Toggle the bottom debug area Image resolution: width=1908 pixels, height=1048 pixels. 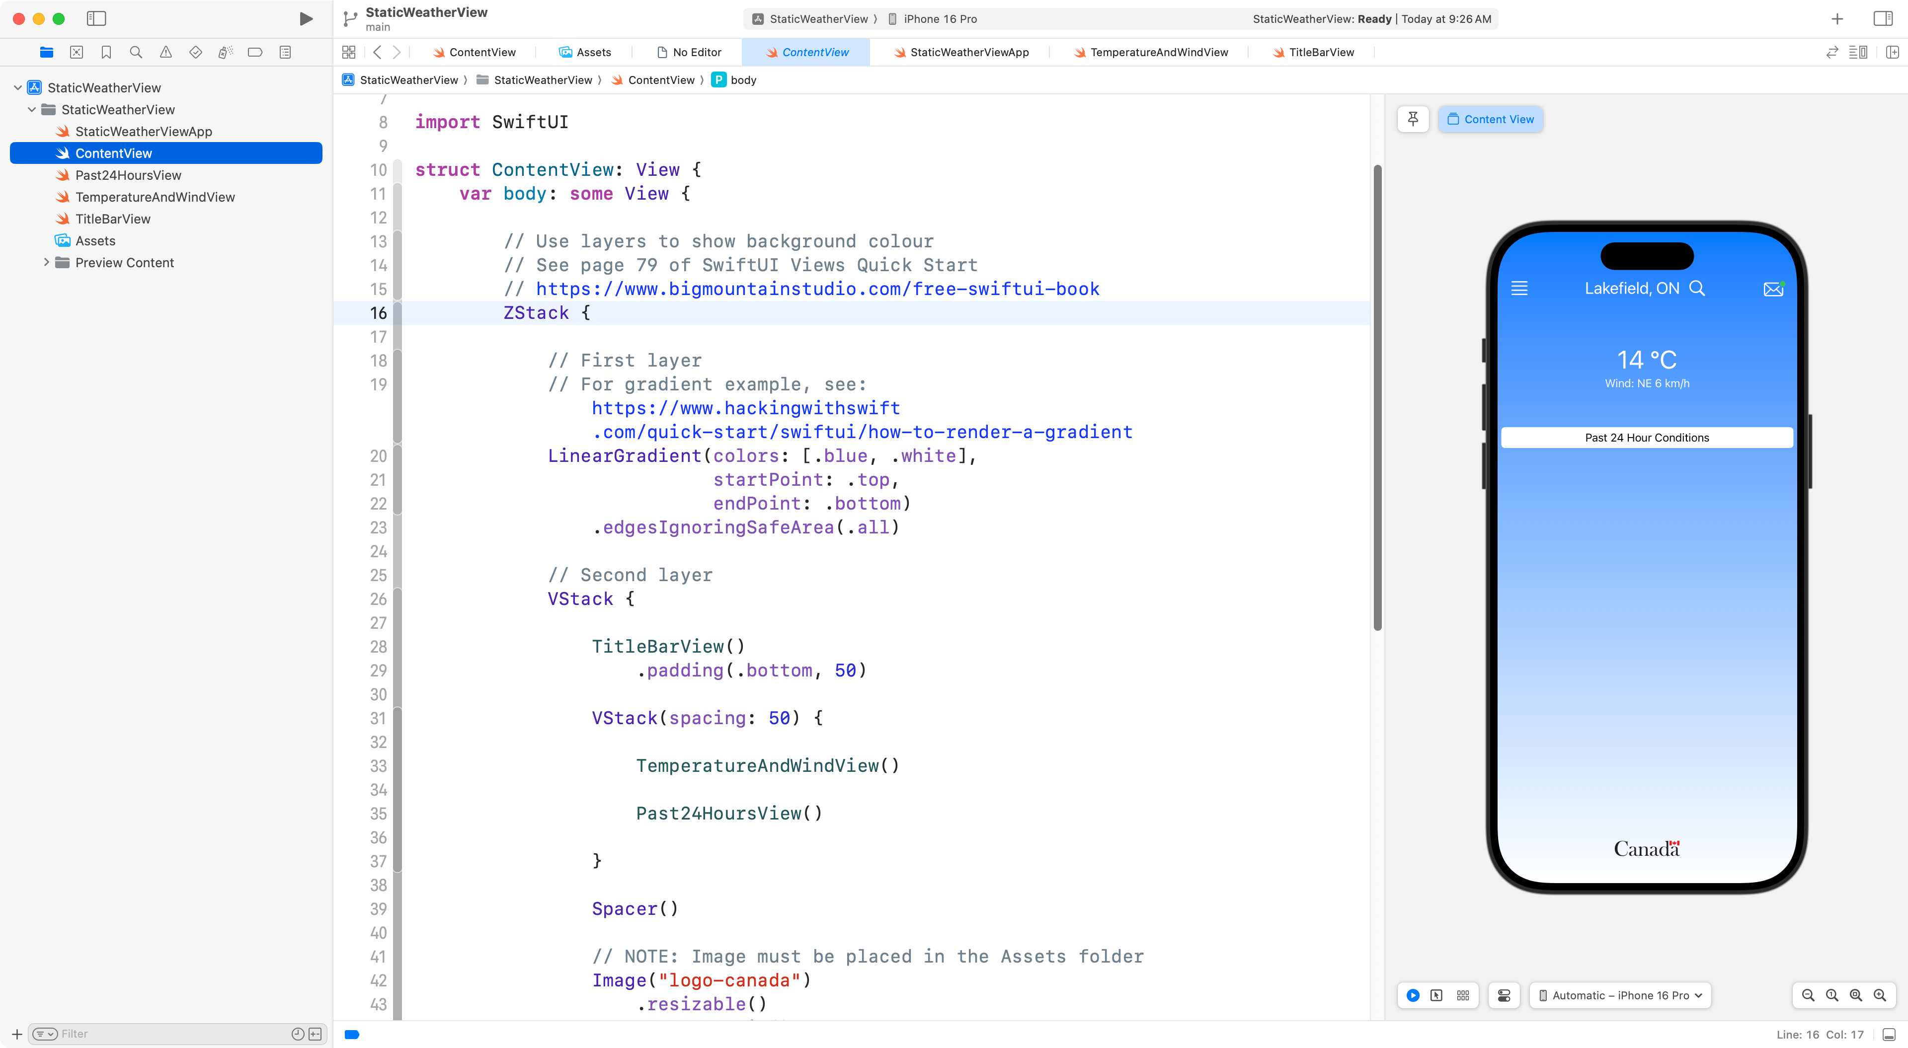(x=1889, y=1035)
